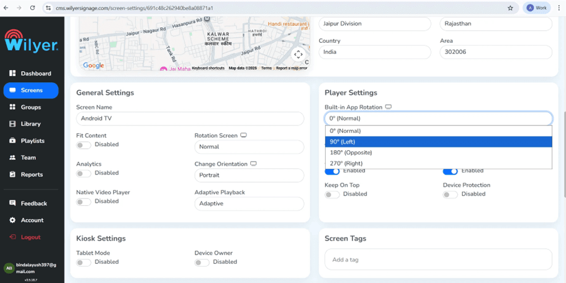The image size is (566, 283).
Task: Click the Dashboard icon in the sidebar
Action: point(13,73)
